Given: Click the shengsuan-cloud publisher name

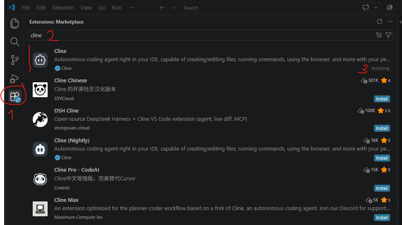Looking at the screenshot, I should (x=72, y=128).
